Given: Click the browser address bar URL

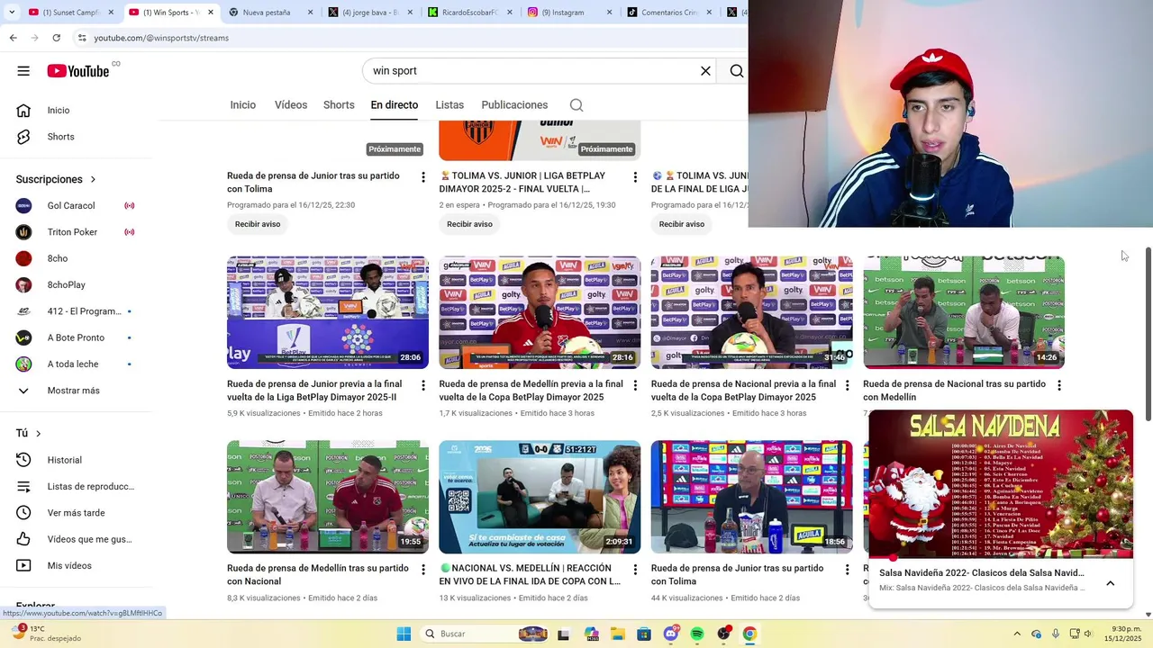Looking at the screenshot, I should tap(161, 38).
